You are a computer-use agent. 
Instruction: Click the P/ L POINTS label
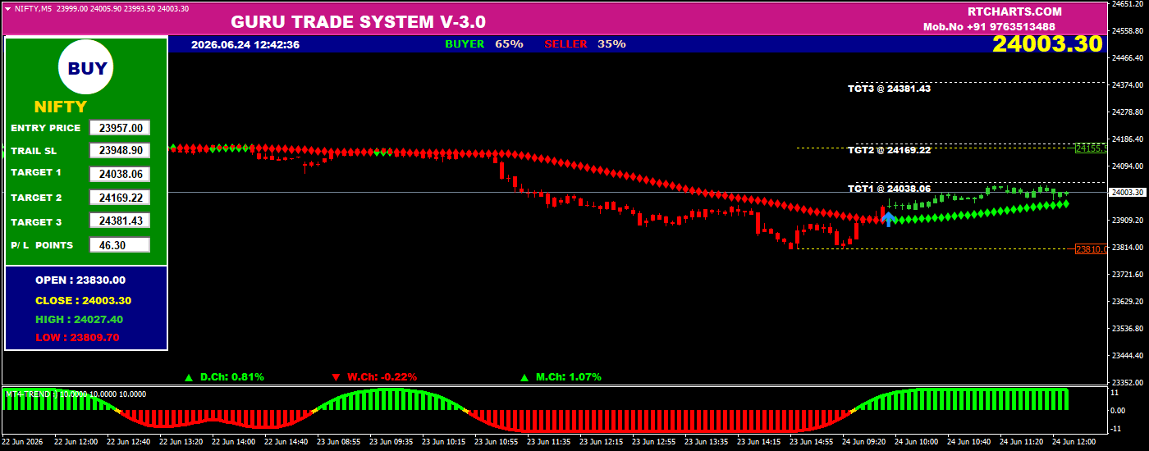tap(42, 245)
